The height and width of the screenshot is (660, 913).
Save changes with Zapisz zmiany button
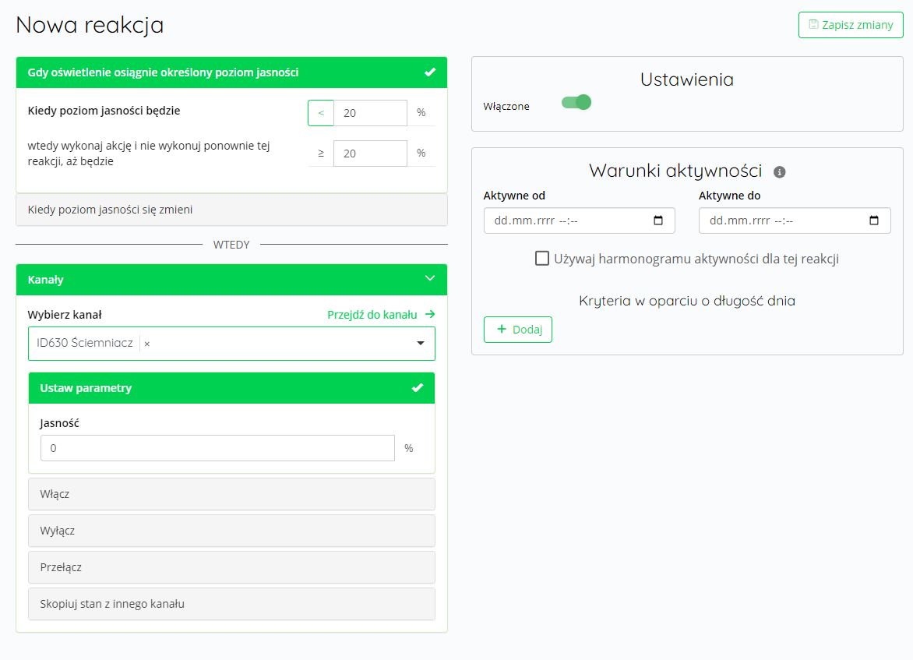click(851, 25)
